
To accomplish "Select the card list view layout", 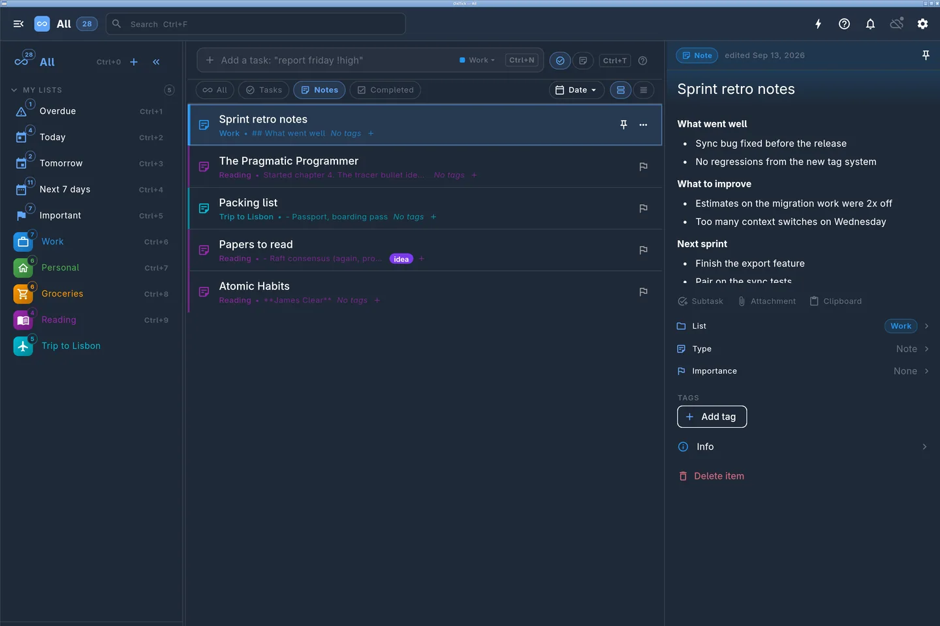I will [621, 90].
